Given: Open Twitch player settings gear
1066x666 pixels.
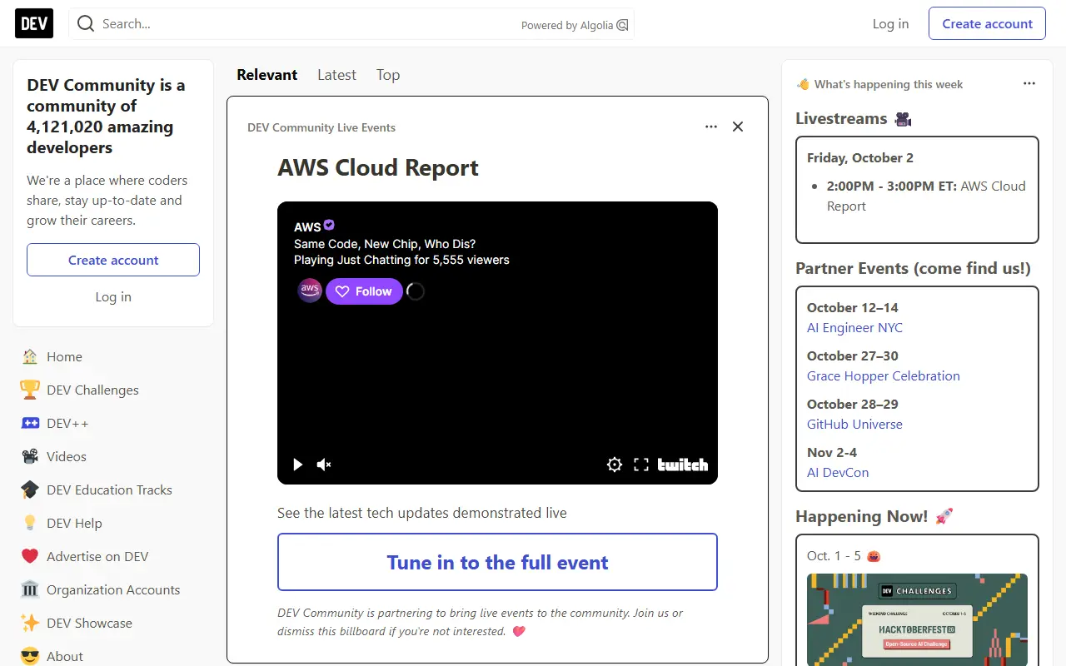Looking at the screenshot, I should (x=615, y=465).
